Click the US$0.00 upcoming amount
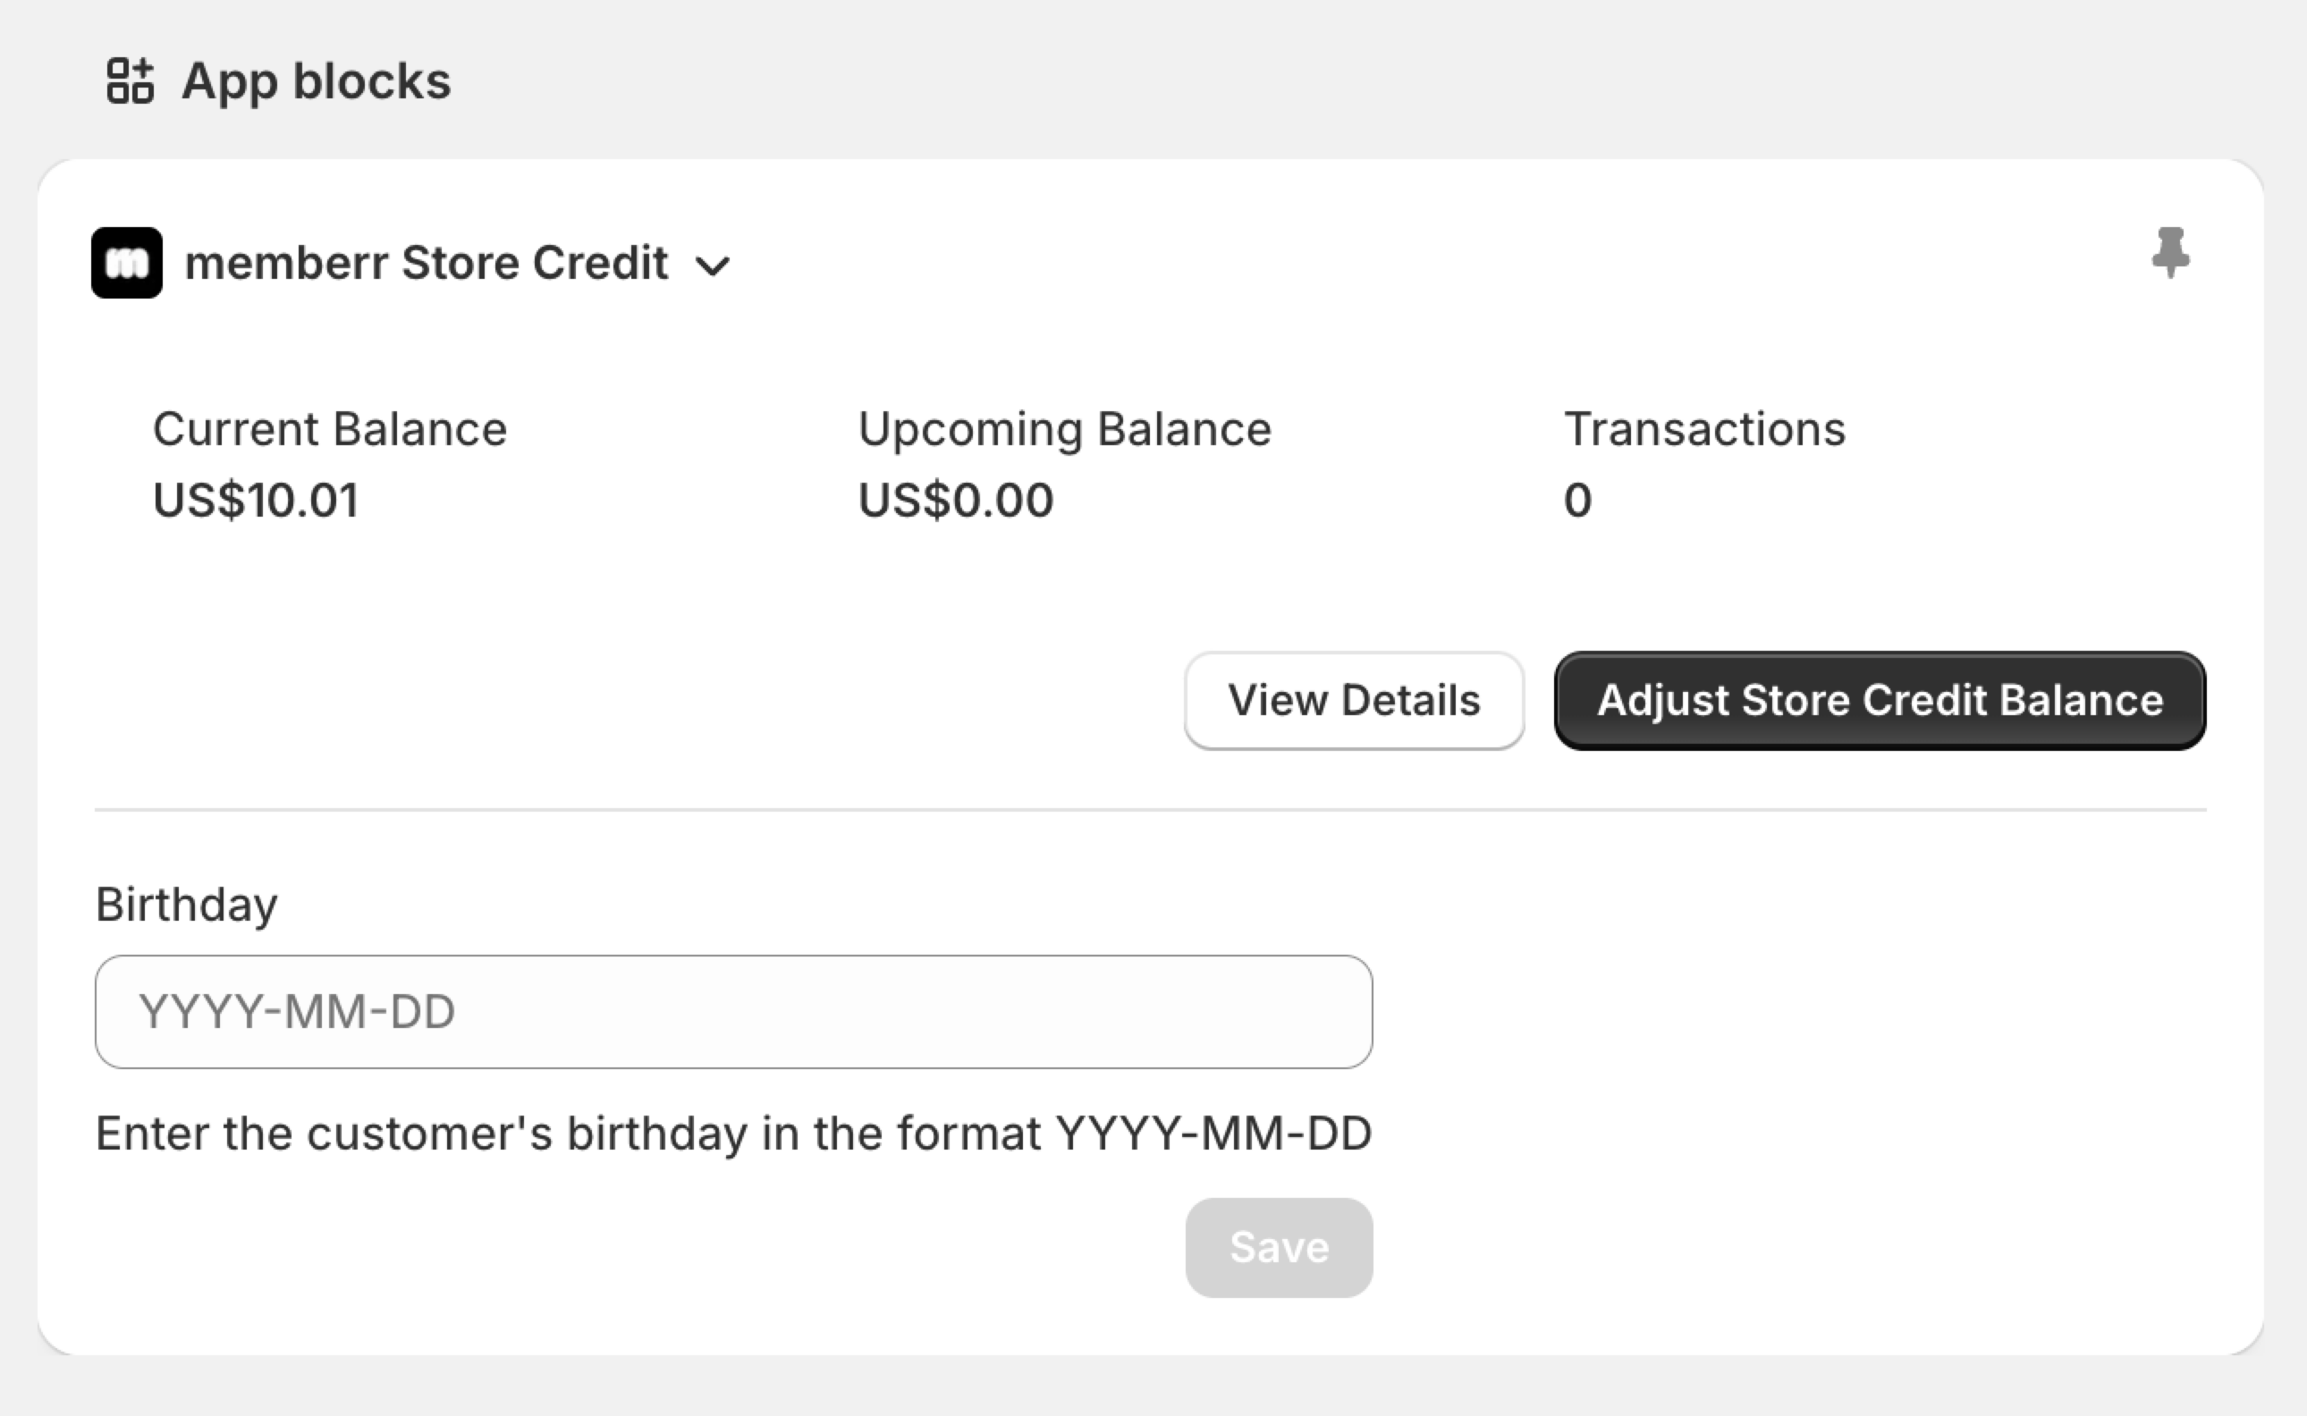Image resolution: width=2307 pixels, height=1416 pixels. [955, 499]
